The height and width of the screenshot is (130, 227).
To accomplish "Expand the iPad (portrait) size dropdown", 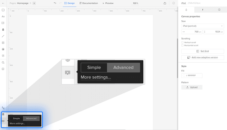I will point(203,26).
